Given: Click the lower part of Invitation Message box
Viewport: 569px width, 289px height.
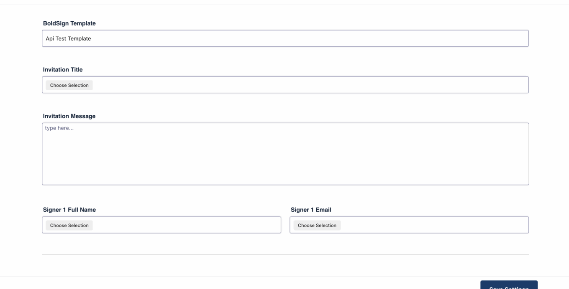Looking at the screenshot, I should pyautogui.click(x=285, y=175).
